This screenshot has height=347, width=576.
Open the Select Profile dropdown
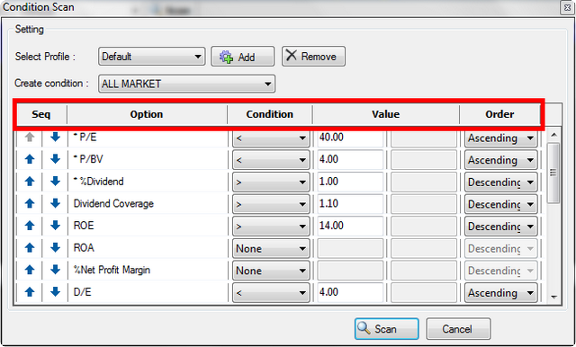(x=151, y=57)
